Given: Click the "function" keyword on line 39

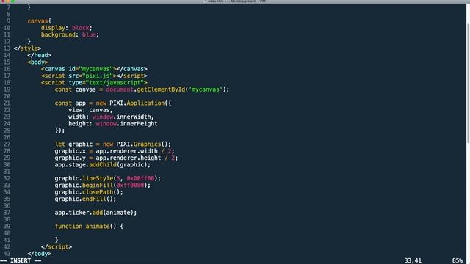Looking at the screenshot, I should tap(68, 227).
